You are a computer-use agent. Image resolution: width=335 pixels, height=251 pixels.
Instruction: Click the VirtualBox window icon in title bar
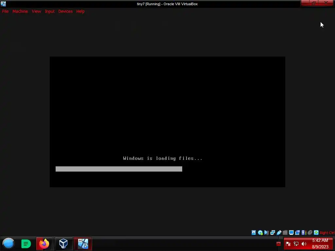pyautogui.click(x=3, y=4)
